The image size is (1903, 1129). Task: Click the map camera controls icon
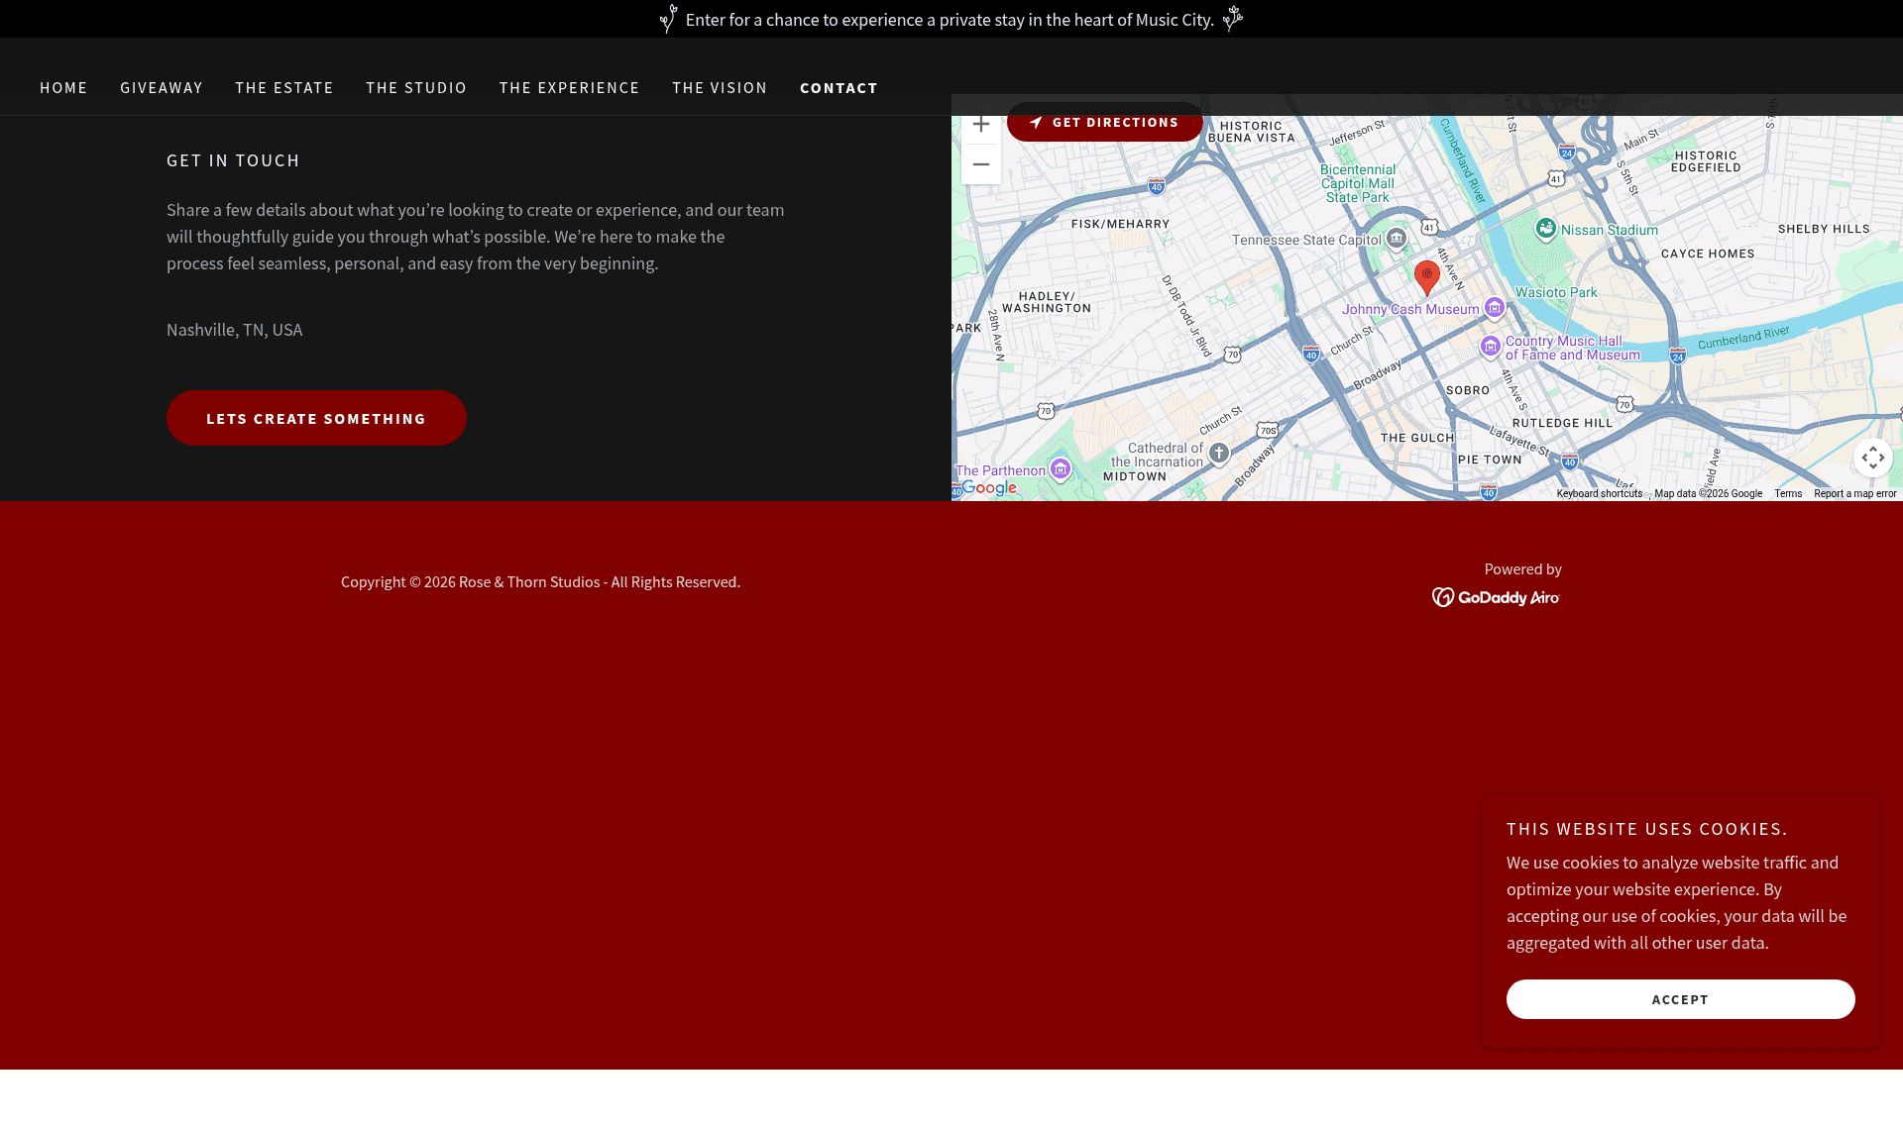tap(1872, 458)
